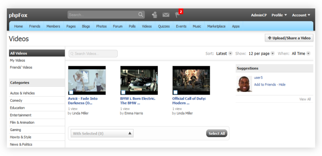Tick checkbox on Call of Duty thumbnail

click(x=176, y=92)
